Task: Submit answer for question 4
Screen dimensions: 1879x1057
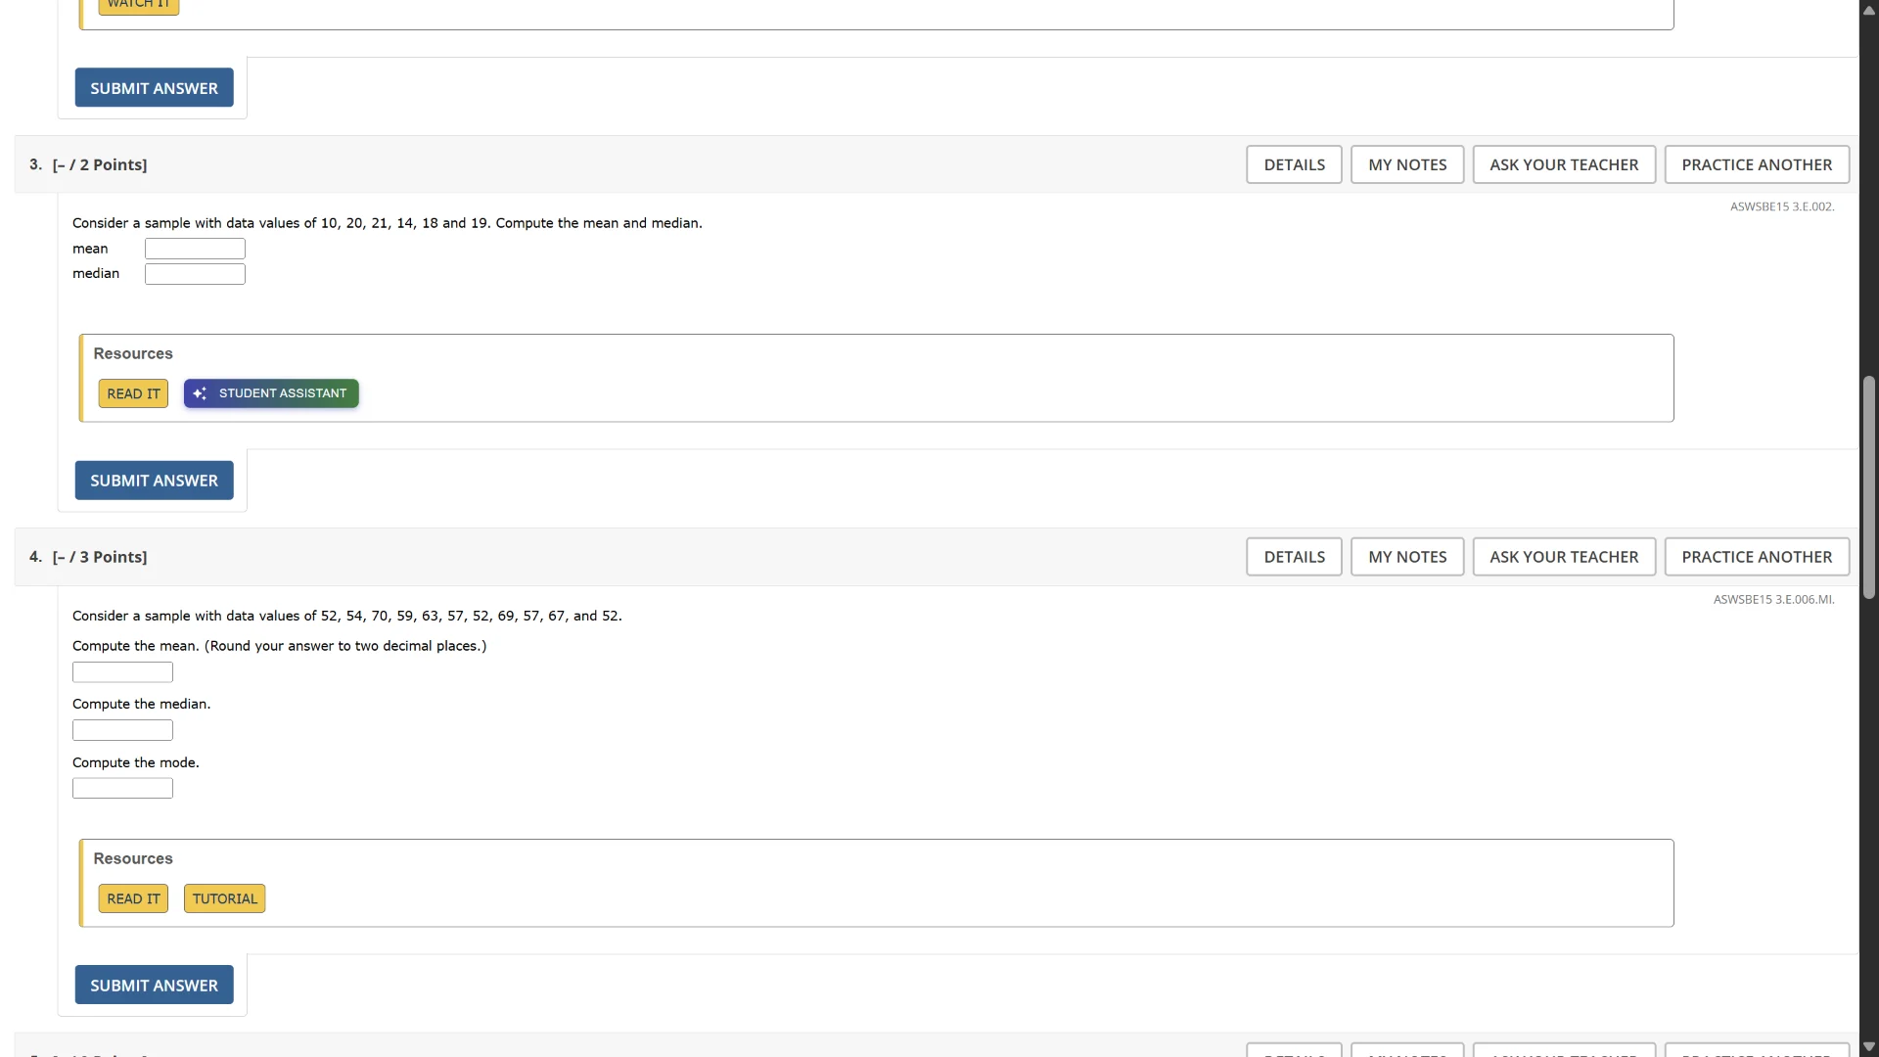Action: (154, 986)
